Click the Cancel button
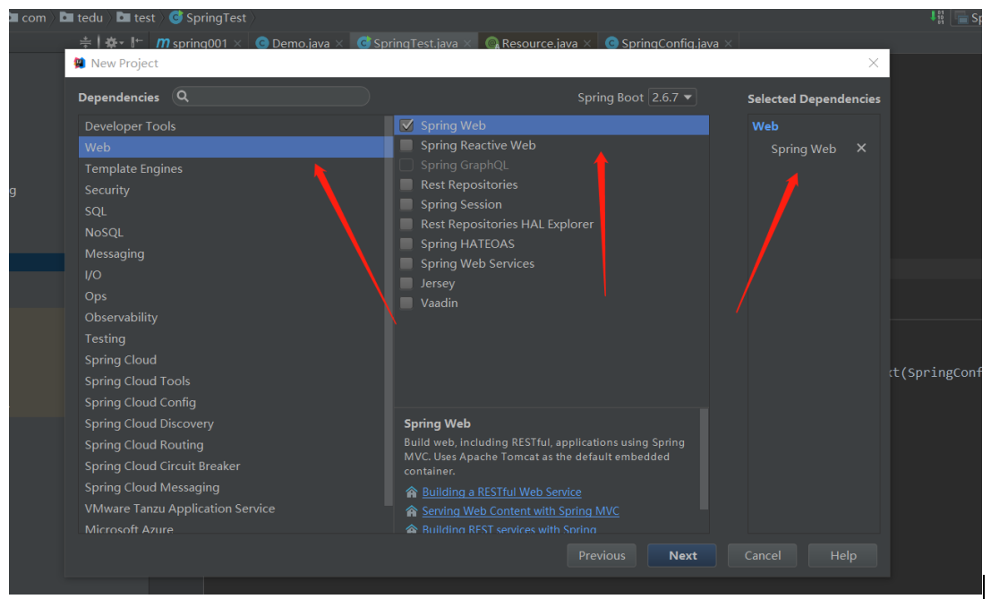 762,555
